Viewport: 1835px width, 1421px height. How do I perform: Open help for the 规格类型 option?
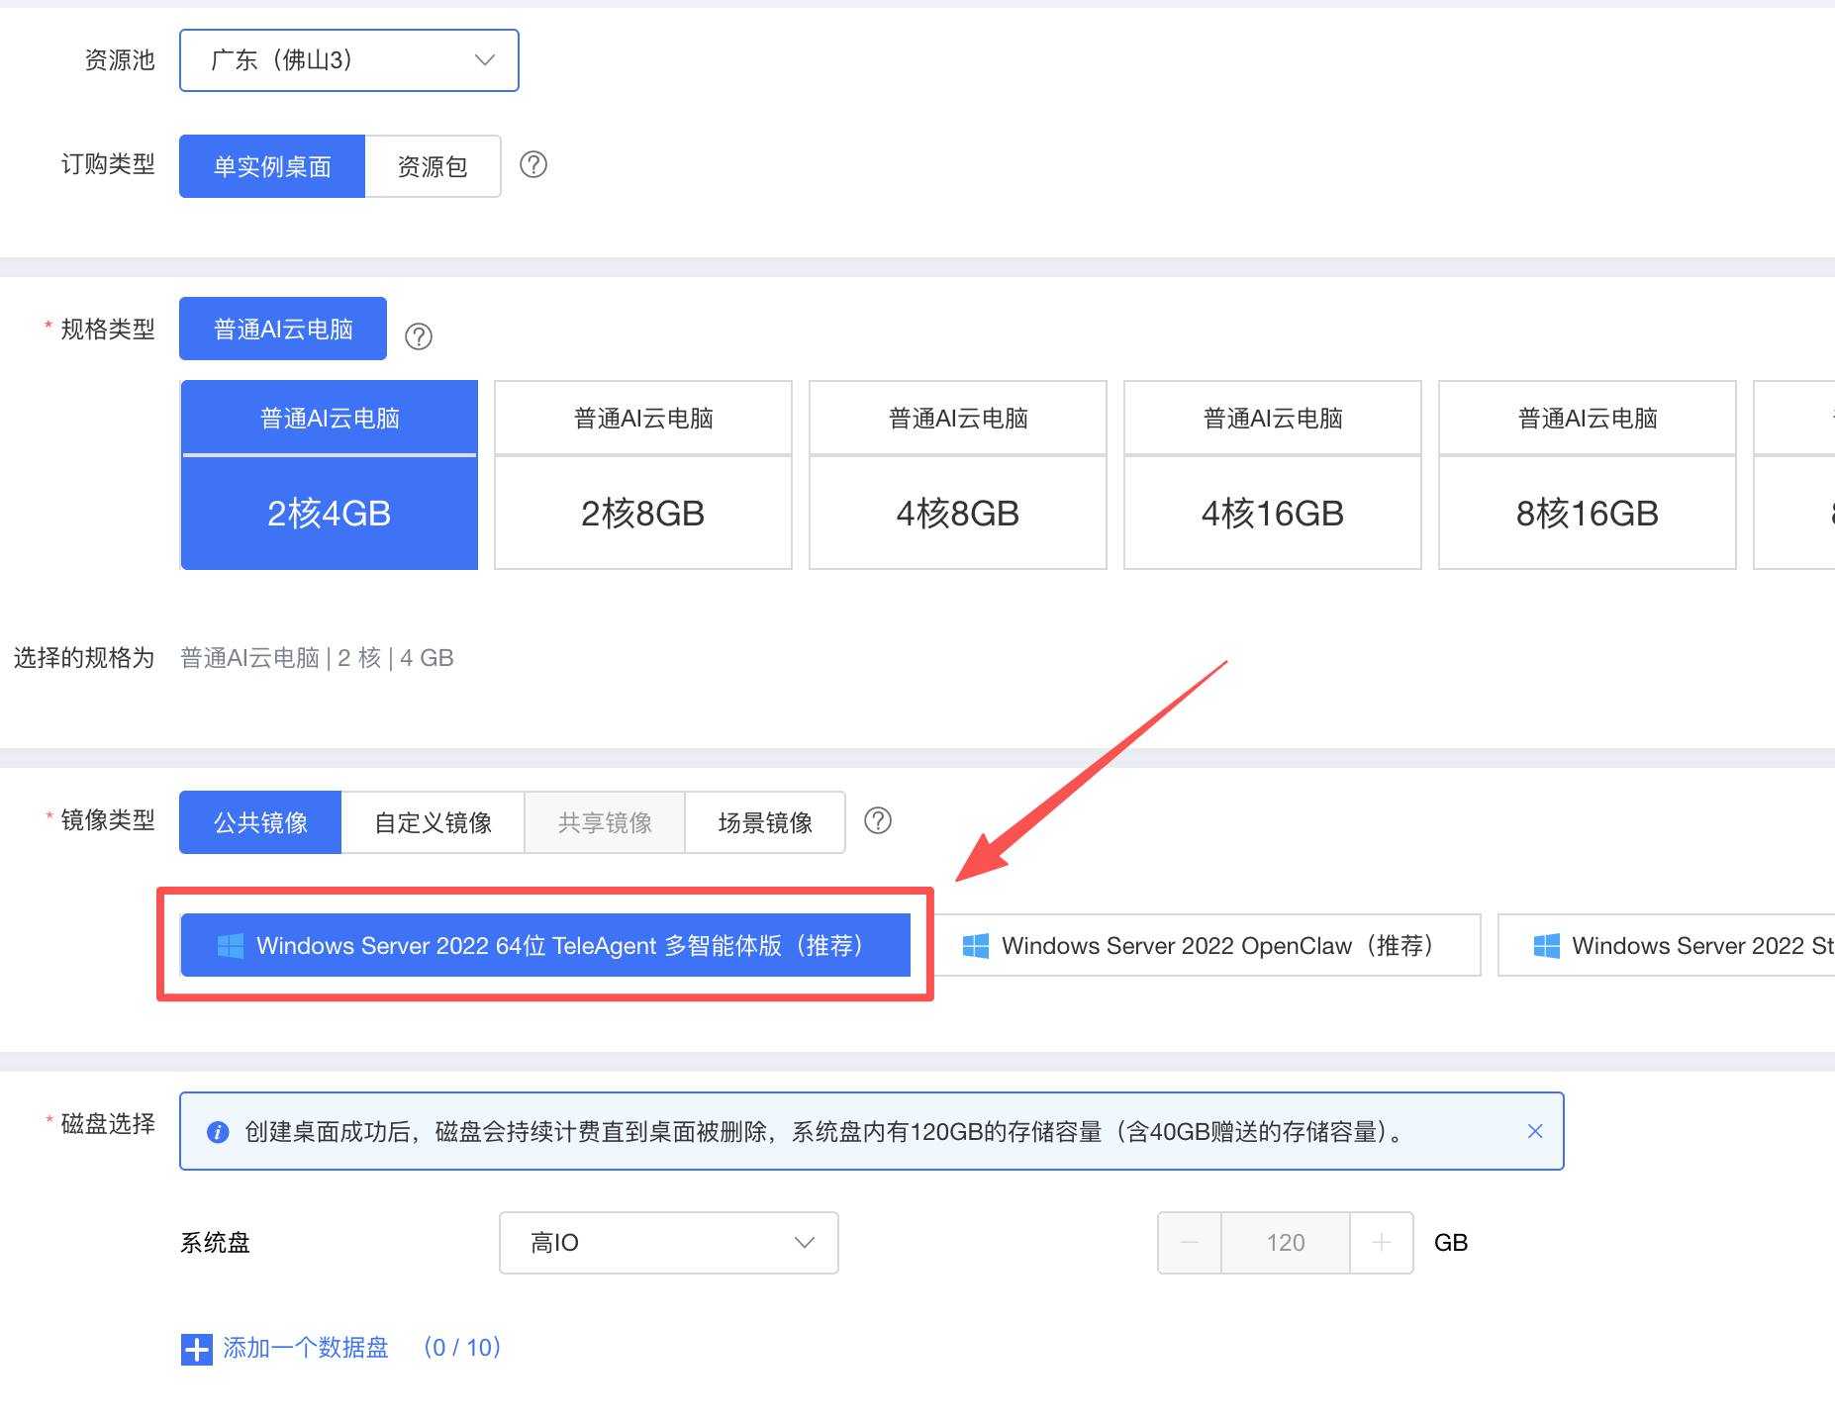(419, 336)
